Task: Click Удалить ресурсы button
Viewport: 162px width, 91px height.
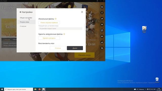Action: point(49,38)
